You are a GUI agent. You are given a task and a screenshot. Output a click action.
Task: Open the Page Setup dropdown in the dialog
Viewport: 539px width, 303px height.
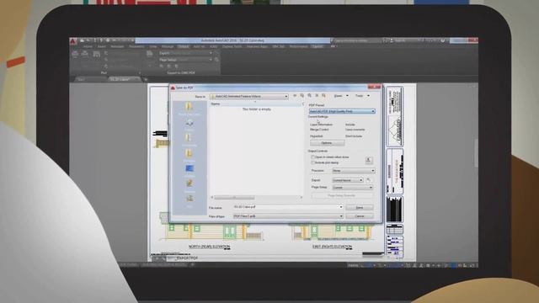click(352, 188)
